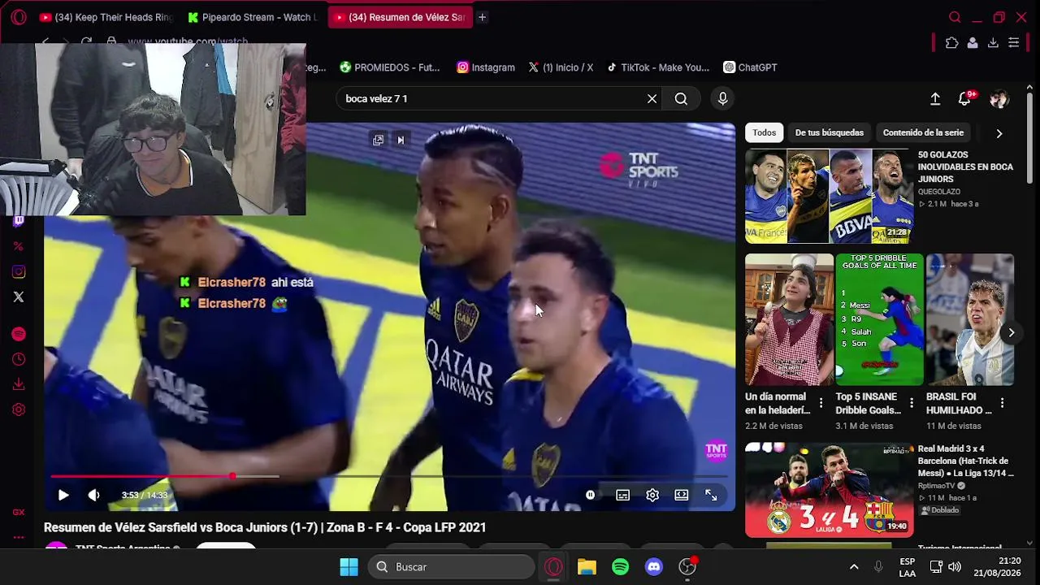The image size is (1040, 585).
Task: Open Spotify from the taskbar
Action: tap(620, 566)
